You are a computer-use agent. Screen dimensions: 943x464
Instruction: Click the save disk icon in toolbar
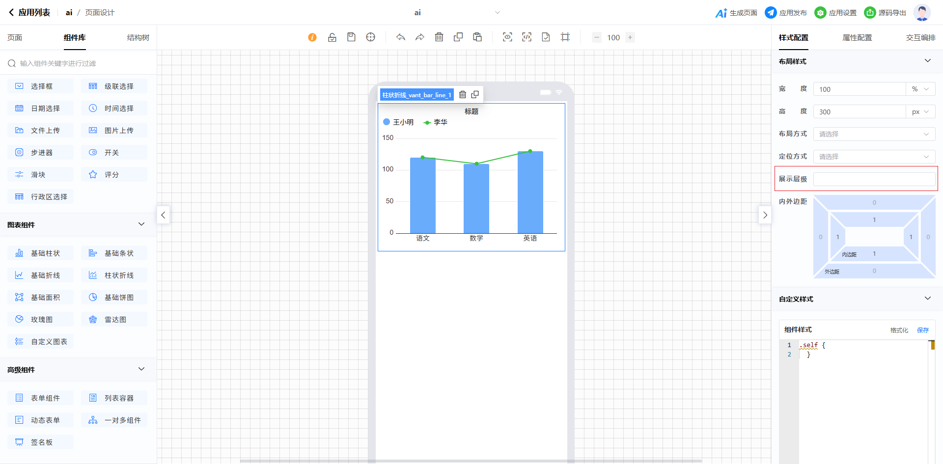pos(351,37)
